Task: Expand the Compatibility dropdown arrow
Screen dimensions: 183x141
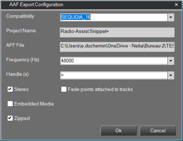Action: click(171, 17)
